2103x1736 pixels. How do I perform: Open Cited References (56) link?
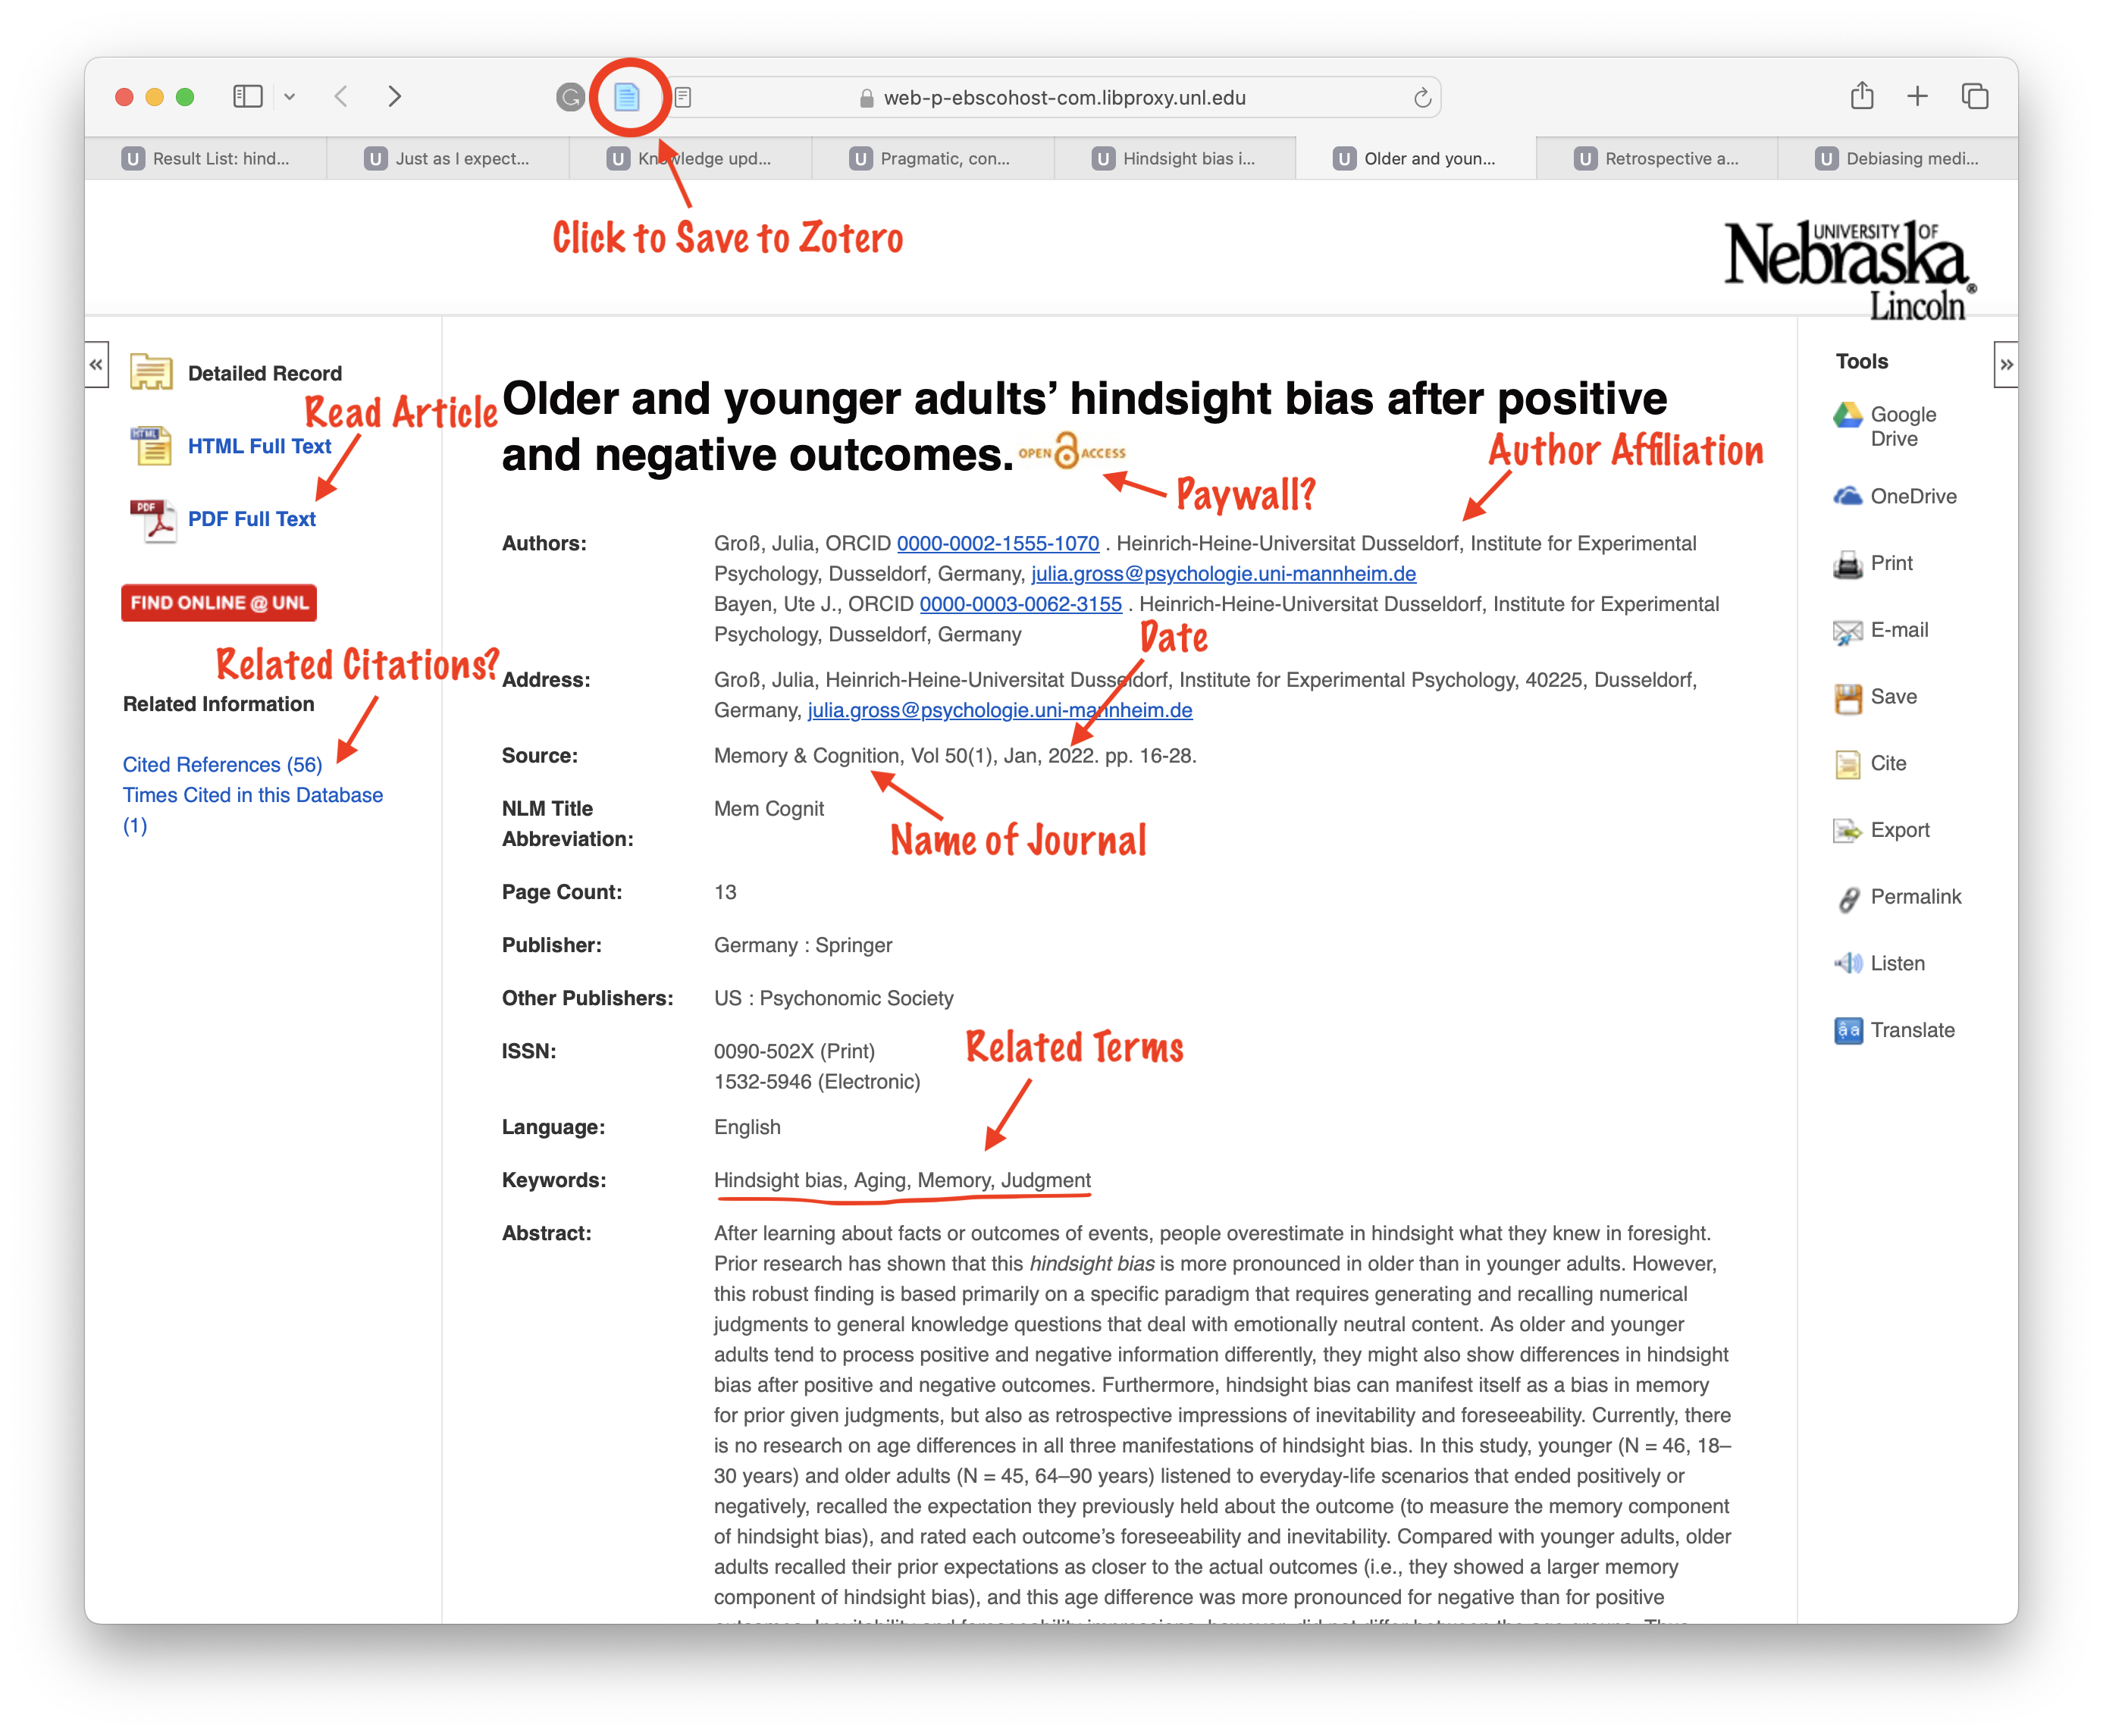pos(222,765)
